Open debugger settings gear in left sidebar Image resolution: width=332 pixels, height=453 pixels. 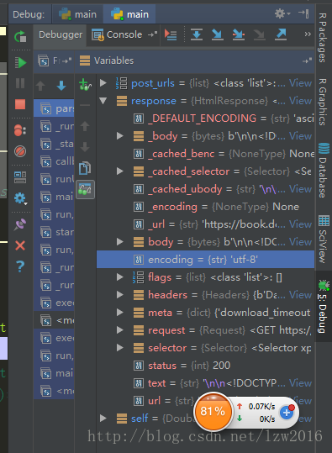point(20,198)
